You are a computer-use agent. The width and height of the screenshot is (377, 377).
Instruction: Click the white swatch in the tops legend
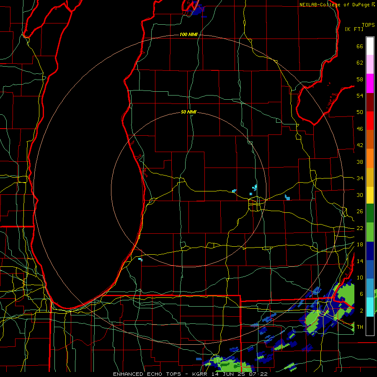click(370, 46)
